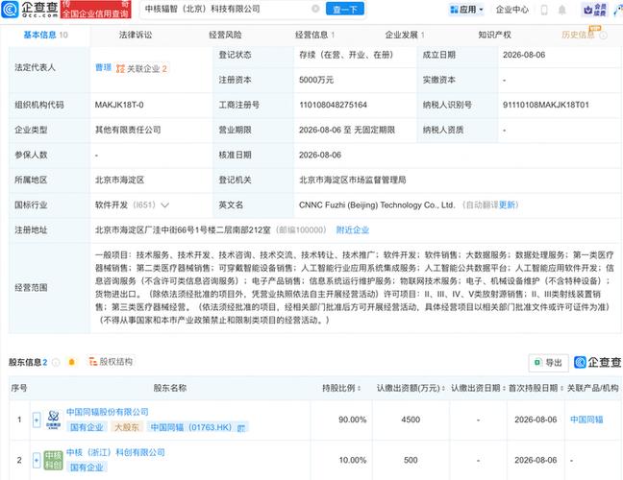Click 北京市海淀区市场监督管理局 text

pos(353,180)
